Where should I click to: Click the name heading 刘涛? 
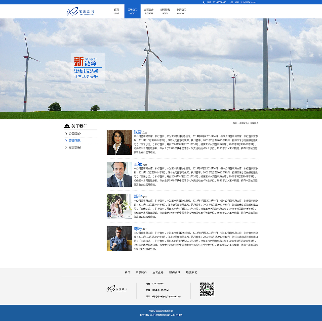(x=138, y=229)
